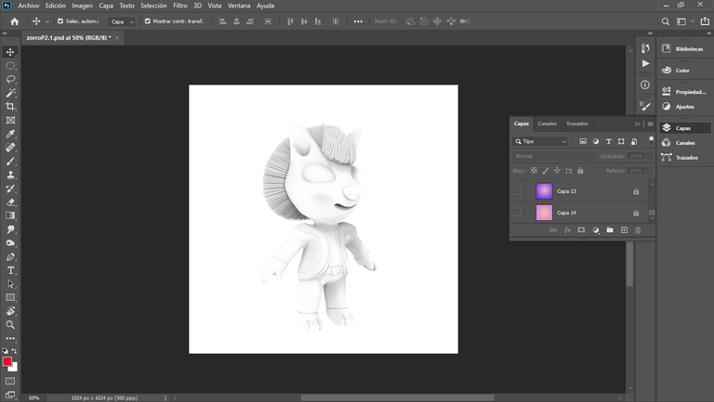This screenshot has width=714, height=402.
Task: Delete layer with trash icon
Action: (638, 230)
